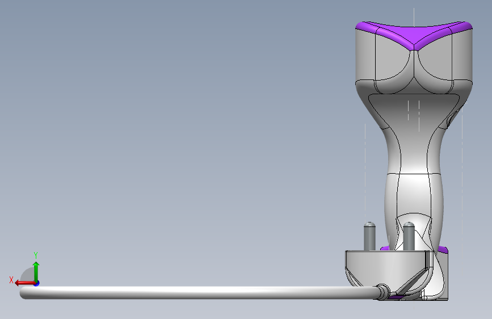
Task: Click the green Y axis arrow of the triad
Action: click(36, 272)
